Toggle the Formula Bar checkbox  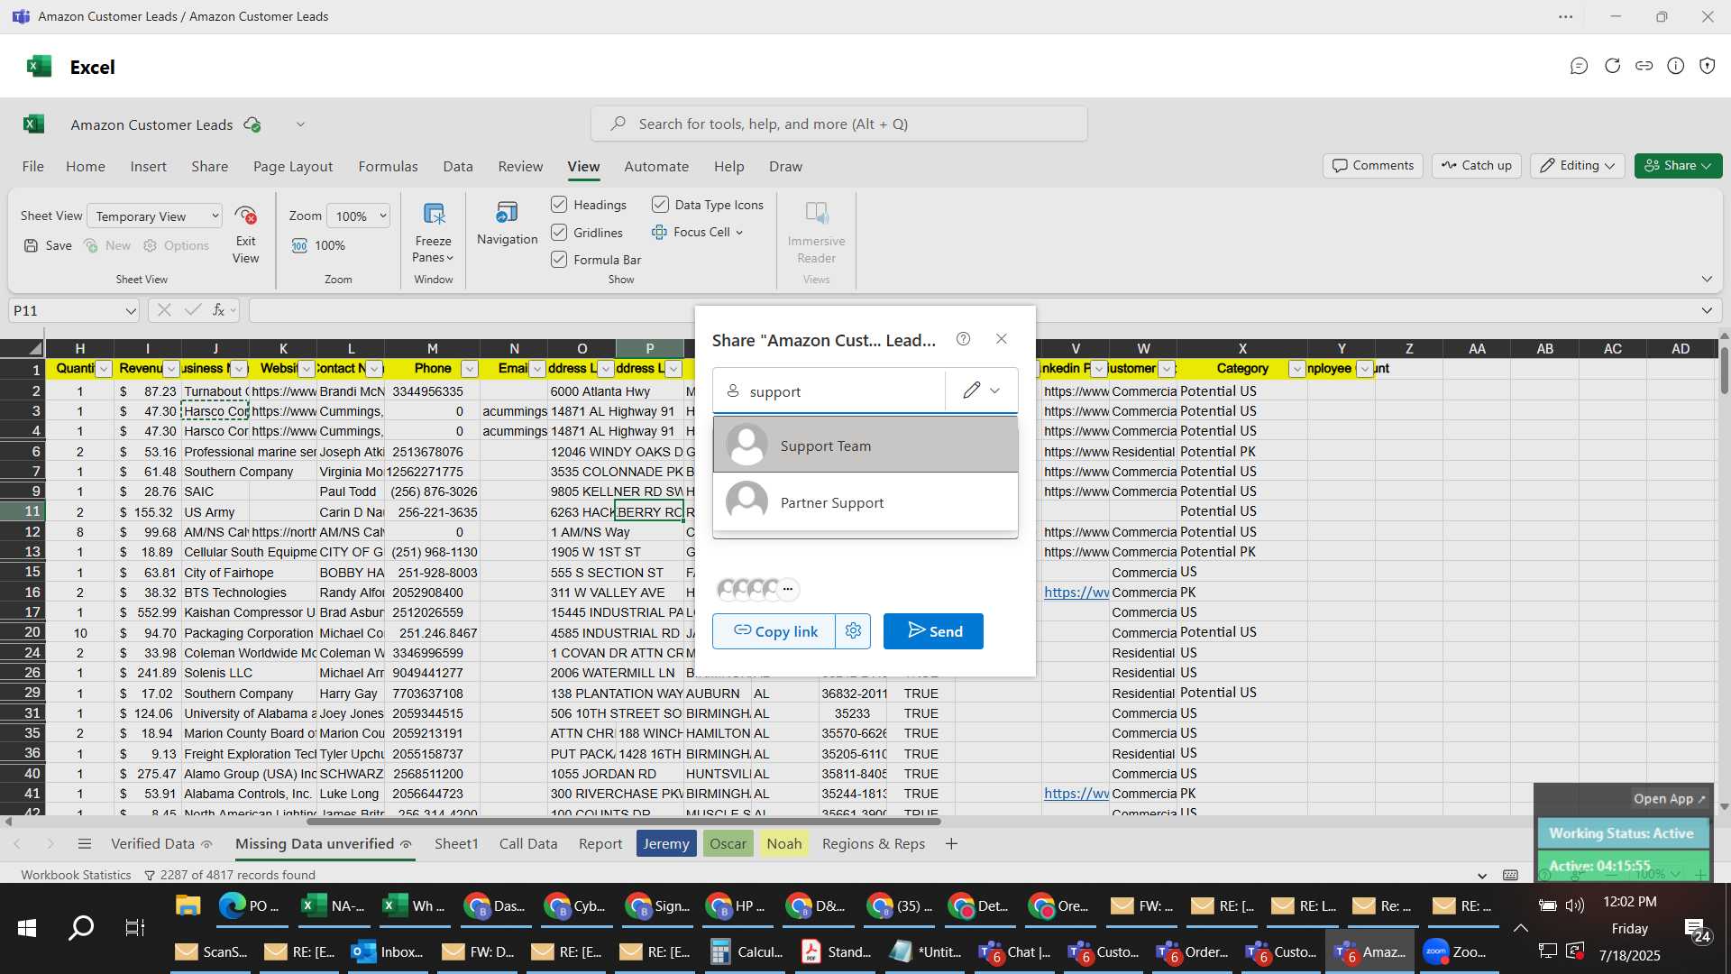559,260
